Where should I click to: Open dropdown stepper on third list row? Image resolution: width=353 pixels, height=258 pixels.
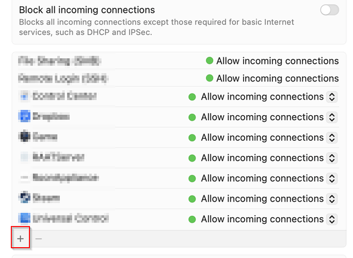point(332,97)
